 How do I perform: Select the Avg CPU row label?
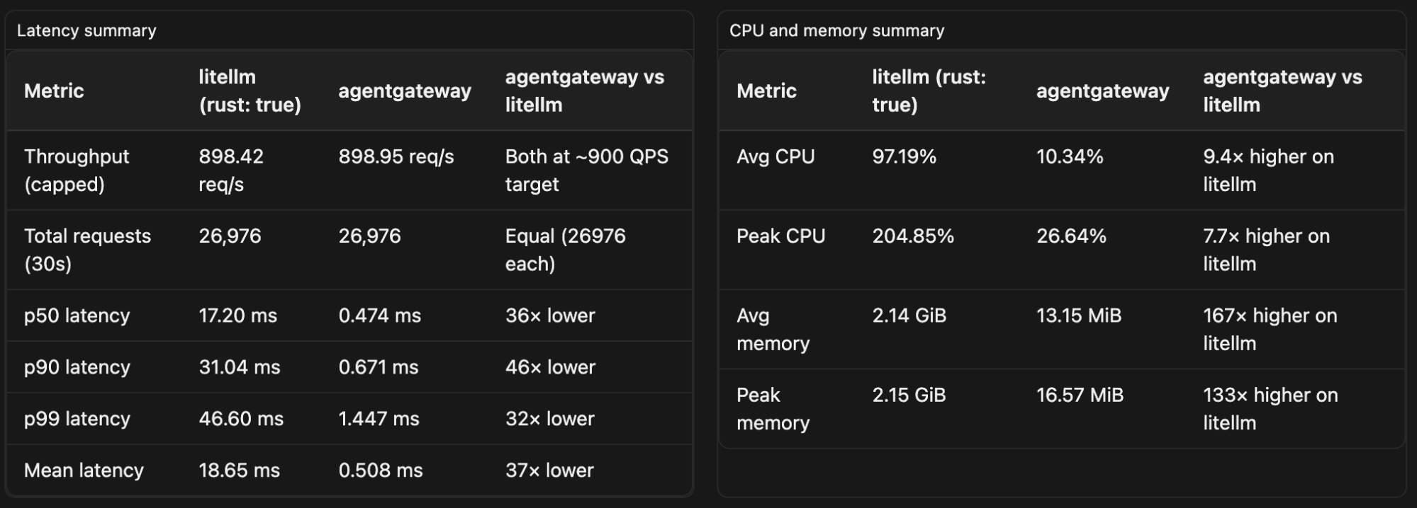[775, 156]
